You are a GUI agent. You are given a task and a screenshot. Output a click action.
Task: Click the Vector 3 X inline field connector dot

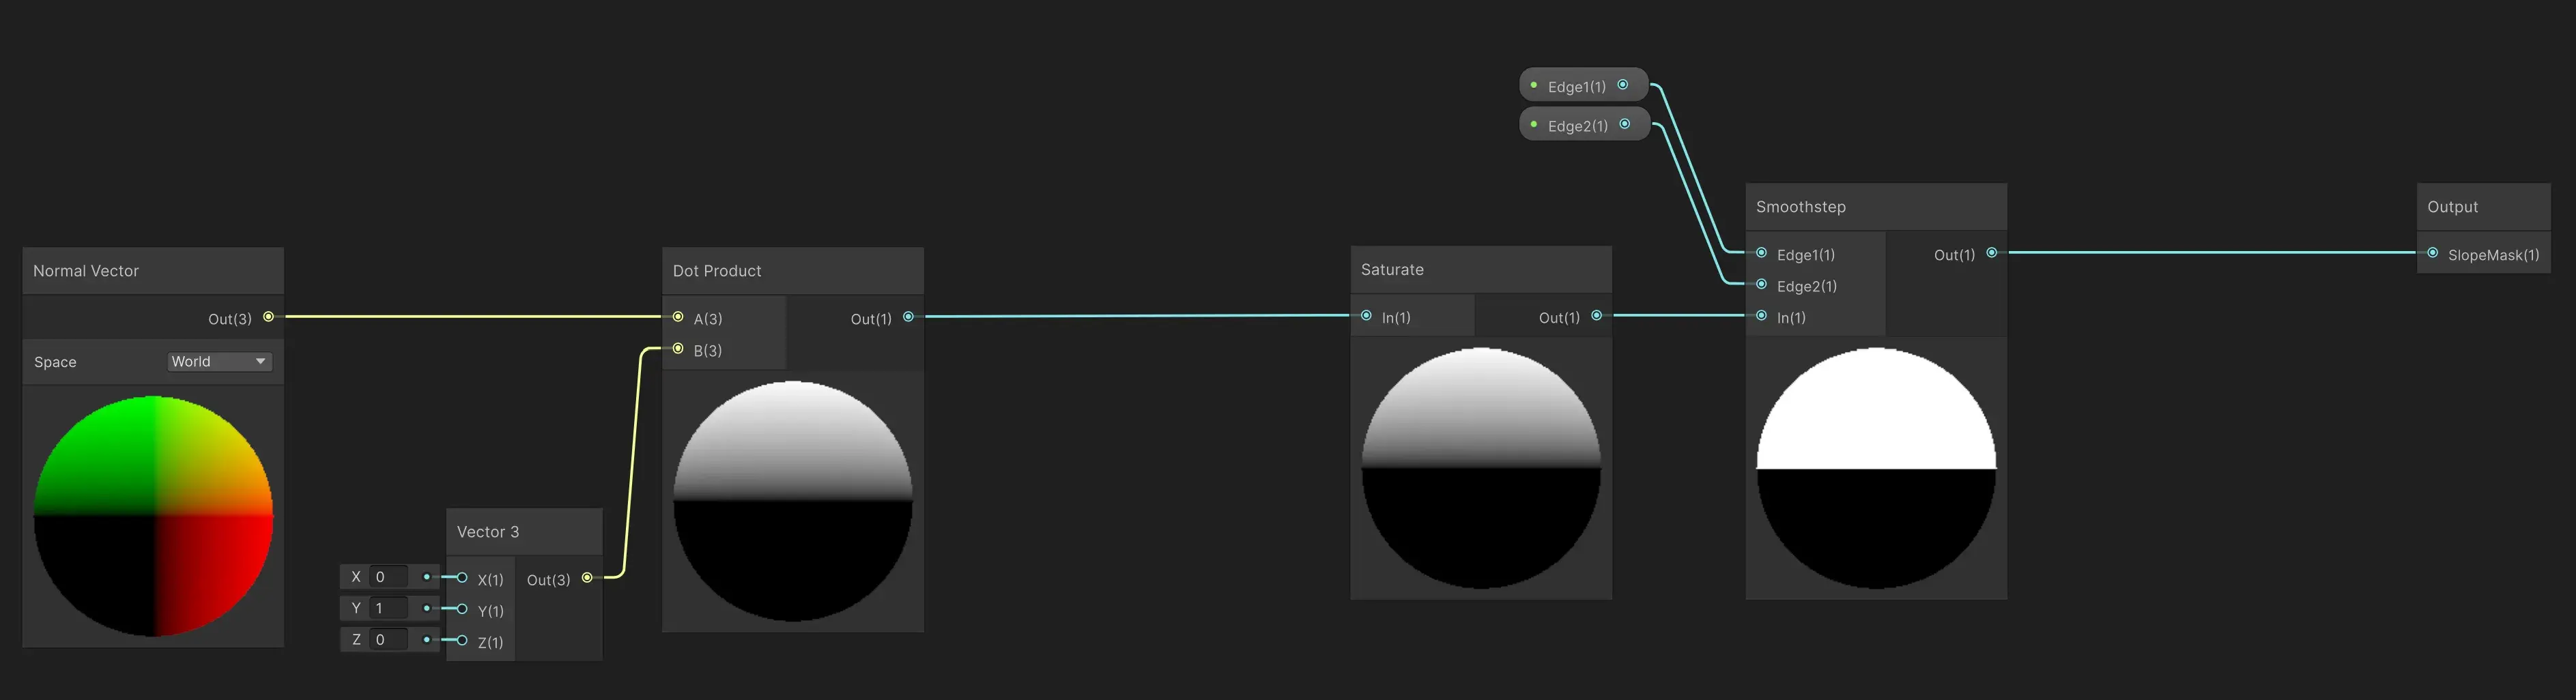pos(427,577)
